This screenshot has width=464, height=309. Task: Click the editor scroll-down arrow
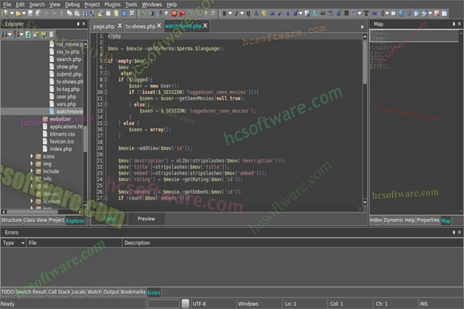coord(365,202)
